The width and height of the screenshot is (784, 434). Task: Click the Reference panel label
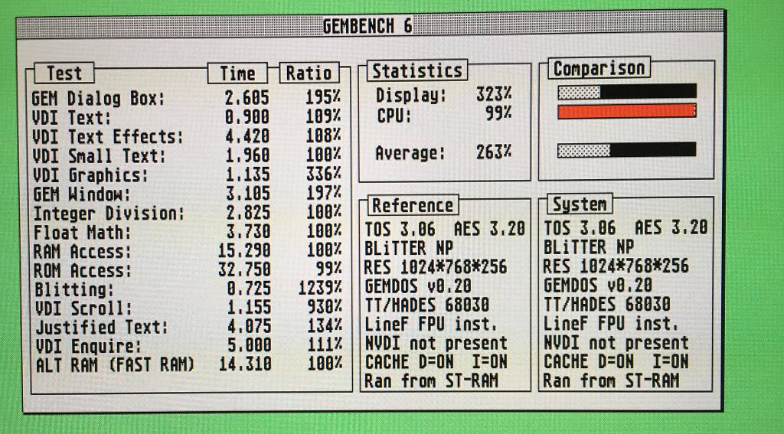[413, 205]
